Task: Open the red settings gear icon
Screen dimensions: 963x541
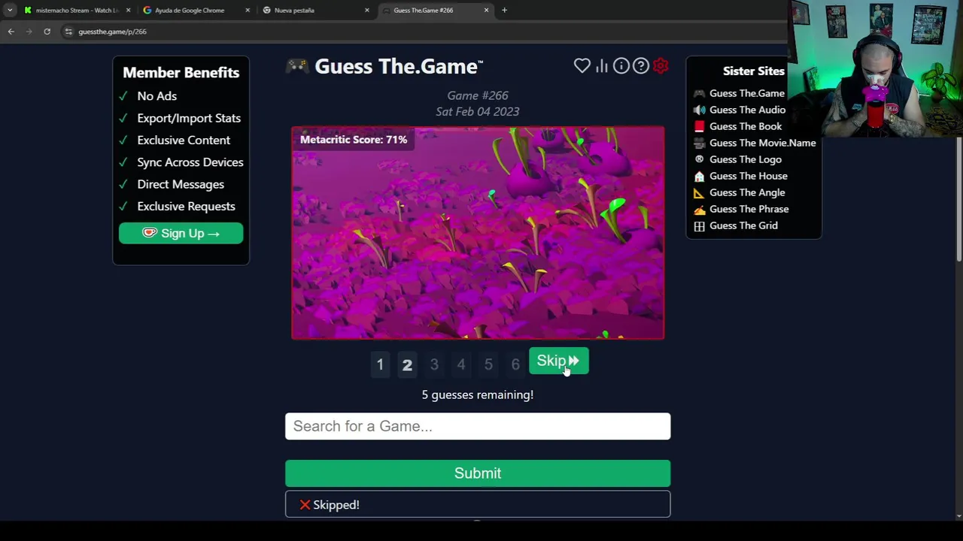Action: (x=661, y=66)
